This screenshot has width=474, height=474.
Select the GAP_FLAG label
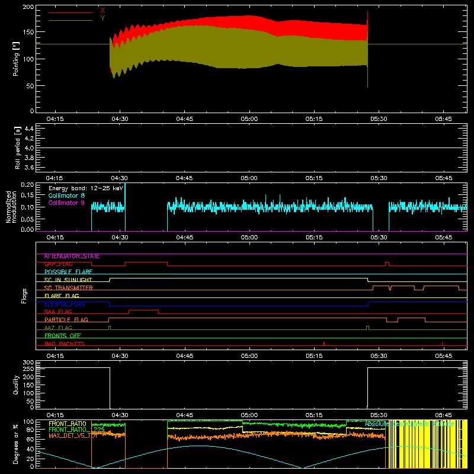[58, 264]
